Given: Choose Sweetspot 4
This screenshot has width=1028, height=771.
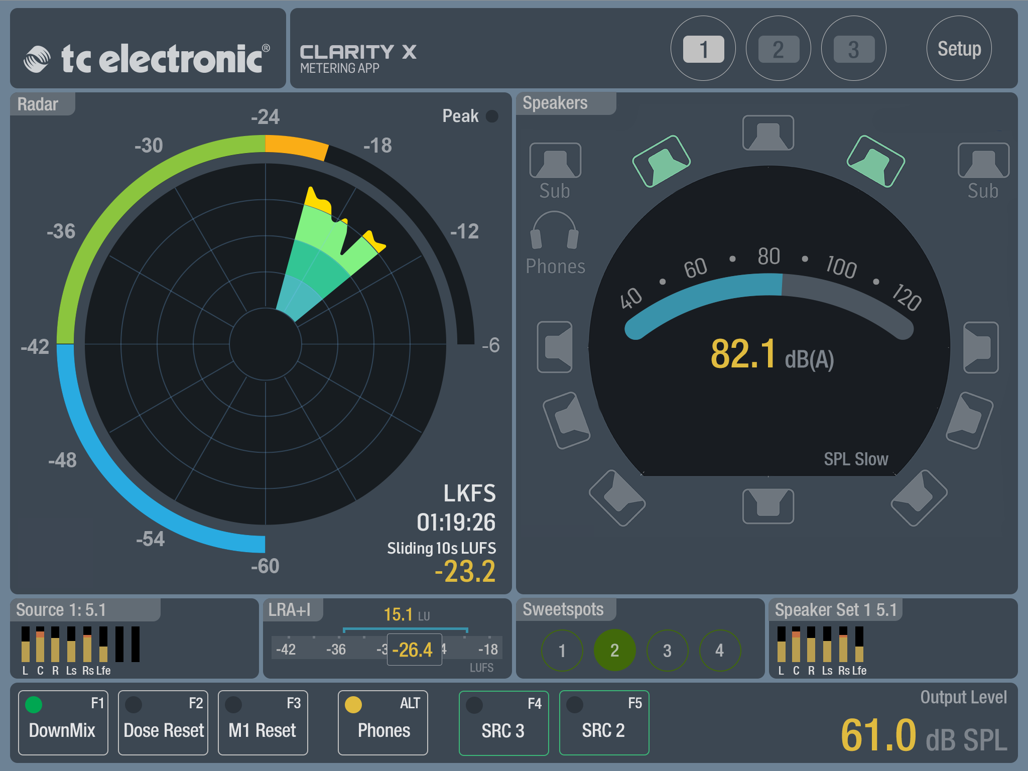Looking at the screenshot, I should point(720,651).
